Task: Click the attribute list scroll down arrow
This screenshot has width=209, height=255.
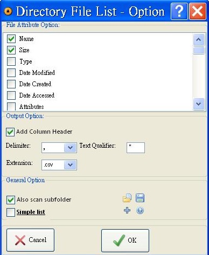Action: [199, 104]
